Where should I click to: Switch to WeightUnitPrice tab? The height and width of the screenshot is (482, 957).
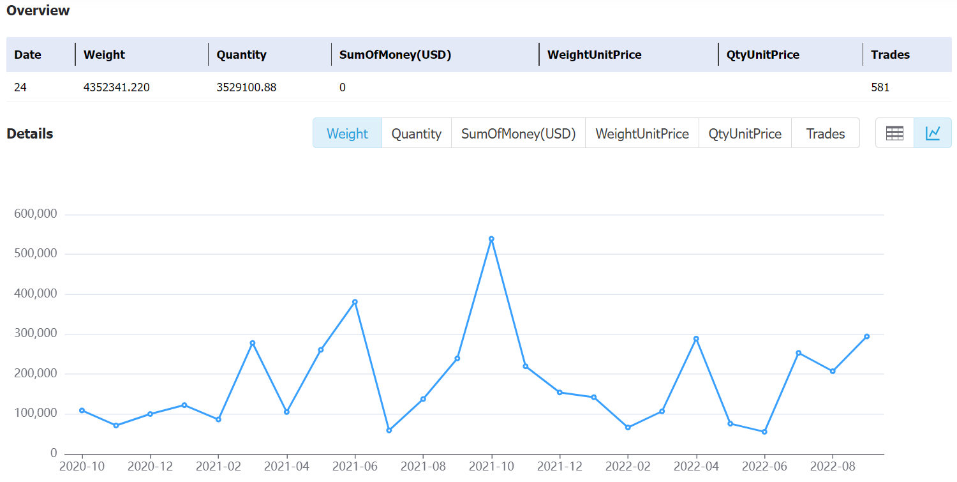click(642, 133)
